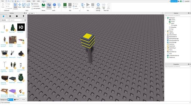Image resolution: width=191 pixels, height=107 pixels.
Task: Open the Part insert dropdown arrow
Action: 54,9
